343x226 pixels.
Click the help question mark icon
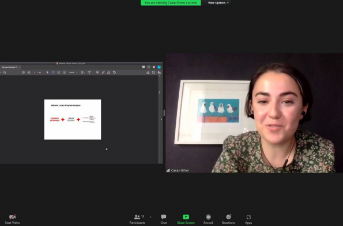(x=149, y=67)
